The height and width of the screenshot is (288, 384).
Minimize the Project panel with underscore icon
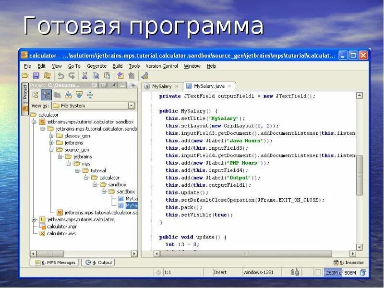122,85
